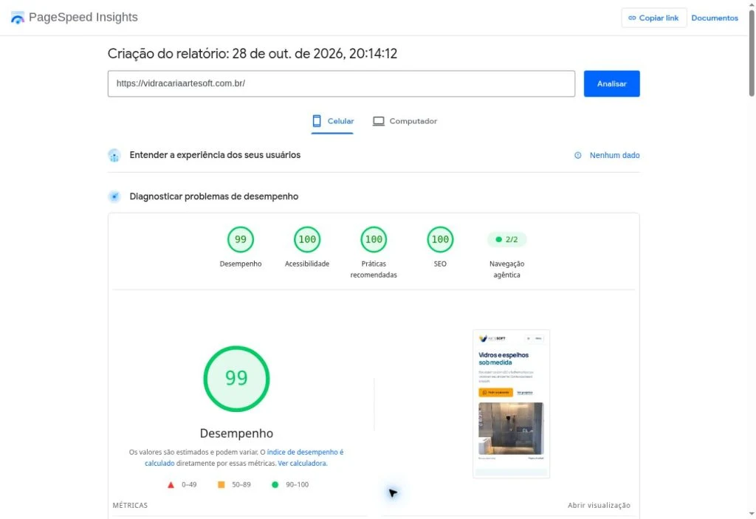Image resolution: width=756 pixels, height=519 pixels.
Task: Jump to Desempenho via the small 99 gauge
Action: [x=241, y=239]
